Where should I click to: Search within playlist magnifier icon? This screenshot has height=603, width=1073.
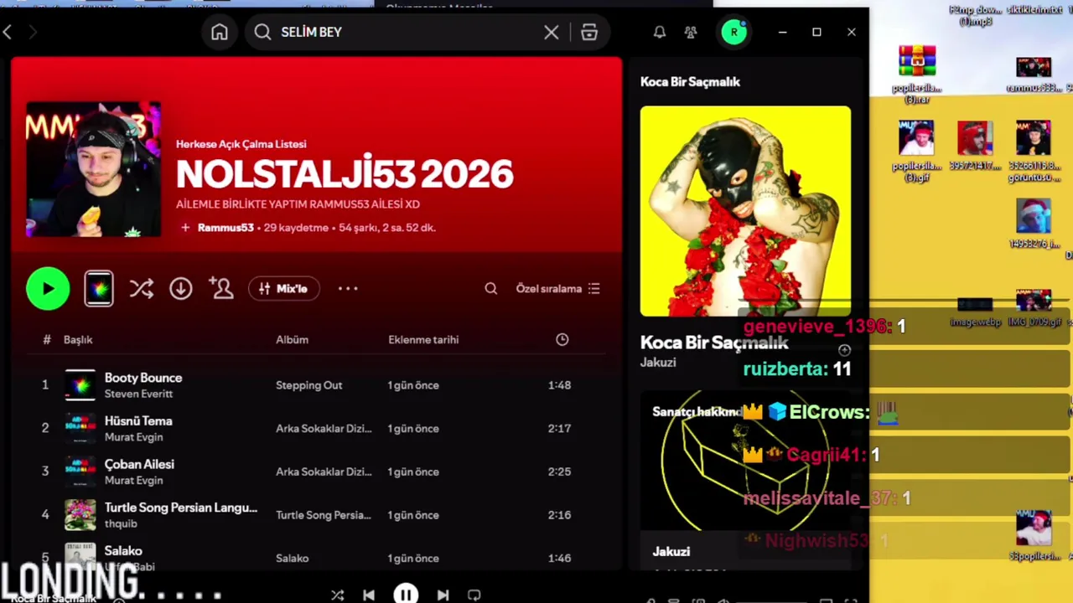[x=491, y=289]
